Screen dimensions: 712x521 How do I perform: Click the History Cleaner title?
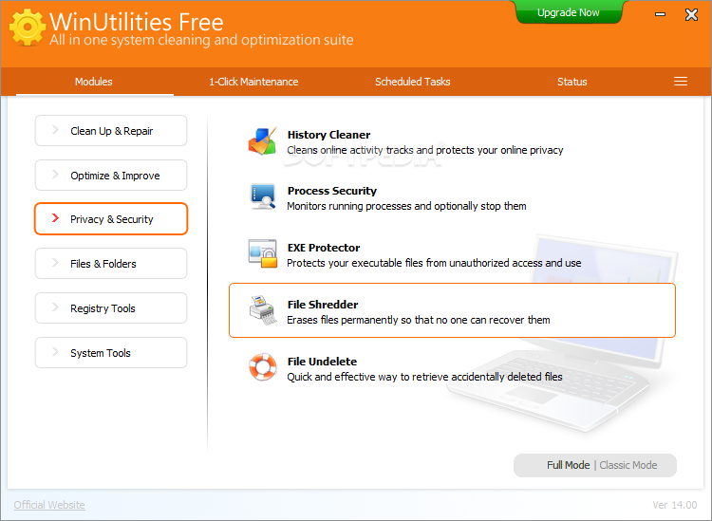(328, 135)
